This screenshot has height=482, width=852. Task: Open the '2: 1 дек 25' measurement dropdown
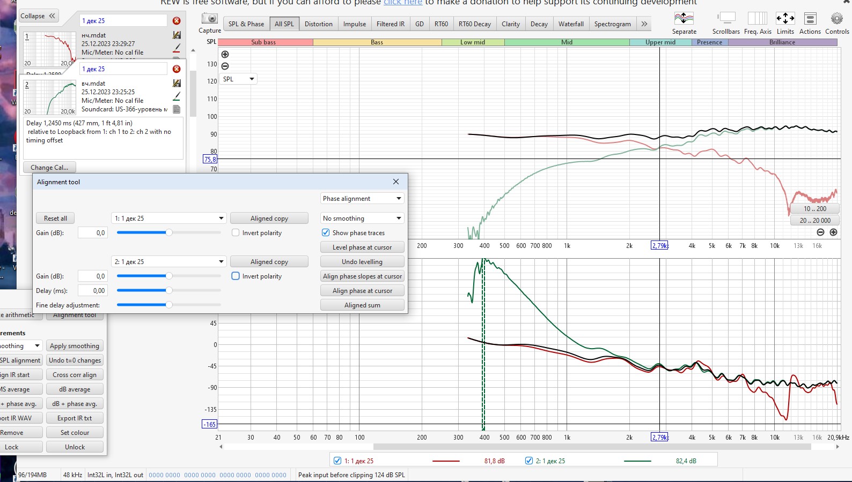pyautogui.click(x=169, y=262)
